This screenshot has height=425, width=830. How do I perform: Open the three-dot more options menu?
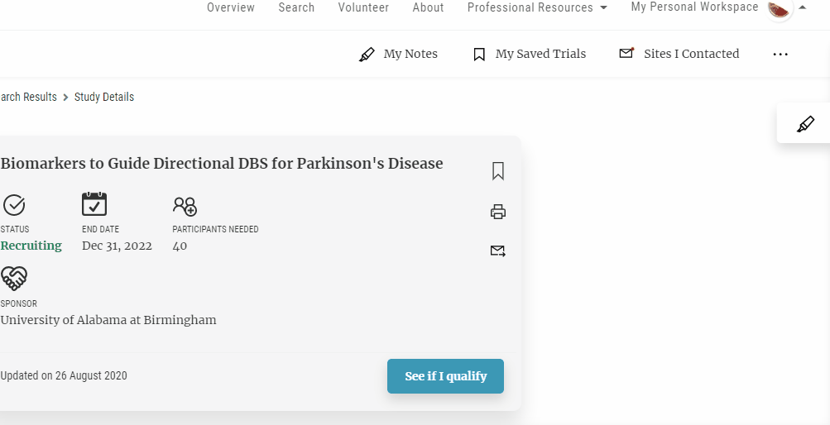click(x=780, y=54)
